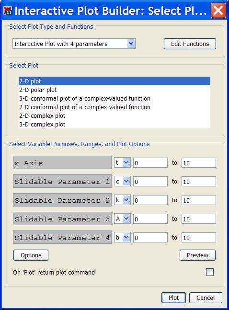
Task: Open Slidable Parameter 3 variable selector
Action: tap(126, 218)
